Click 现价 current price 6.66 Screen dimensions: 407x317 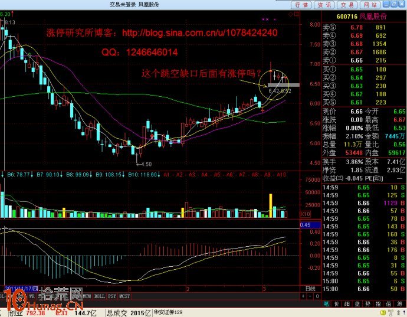356,112
